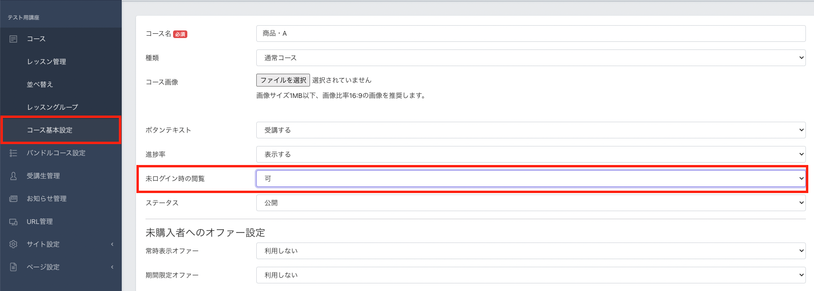Open the ボタンテキスト dropdown
The width and height of the screenshot is (814, 291).
531,130
